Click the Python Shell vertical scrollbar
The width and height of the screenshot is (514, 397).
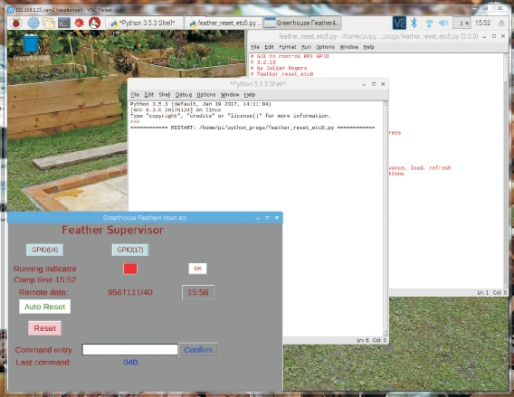pos(385,219)
